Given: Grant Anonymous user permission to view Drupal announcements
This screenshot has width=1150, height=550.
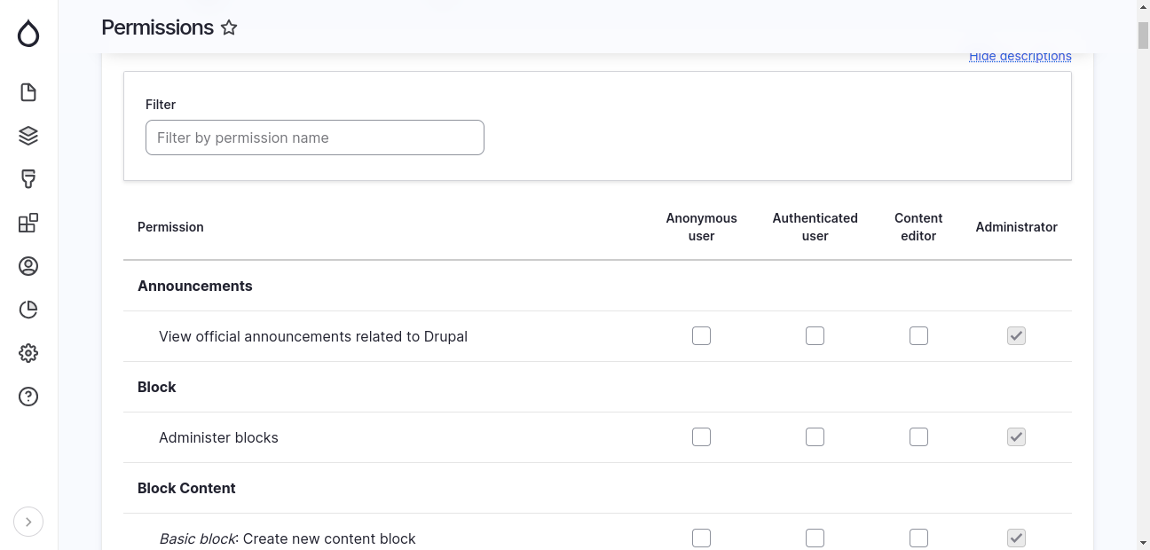Looking at the screenshot, I should click(x=701, y=335).
